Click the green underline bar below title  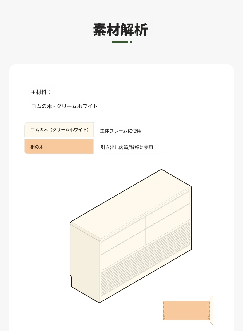[x=120, y=42]
